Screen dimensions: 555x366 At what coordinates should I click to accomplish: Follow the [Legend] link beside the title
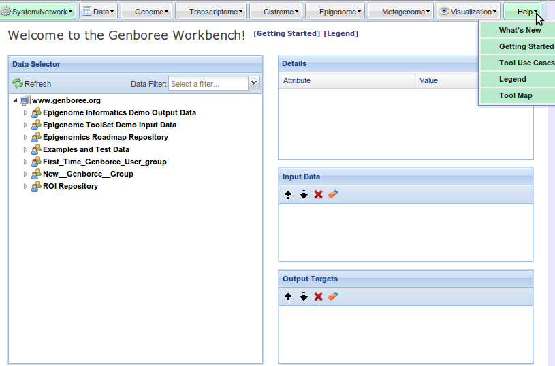[340, 34]
